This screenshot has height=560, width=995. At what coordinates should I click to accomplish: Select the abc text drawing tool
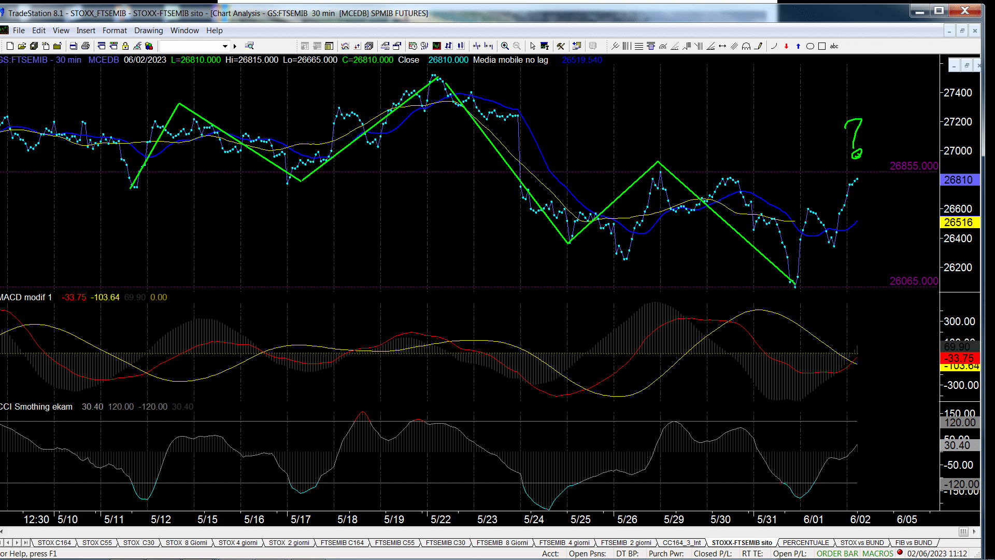point(834,46)
